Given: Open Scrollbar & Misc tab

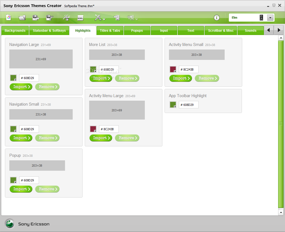Looking at the screenshot, I should [x=221, y=30].
